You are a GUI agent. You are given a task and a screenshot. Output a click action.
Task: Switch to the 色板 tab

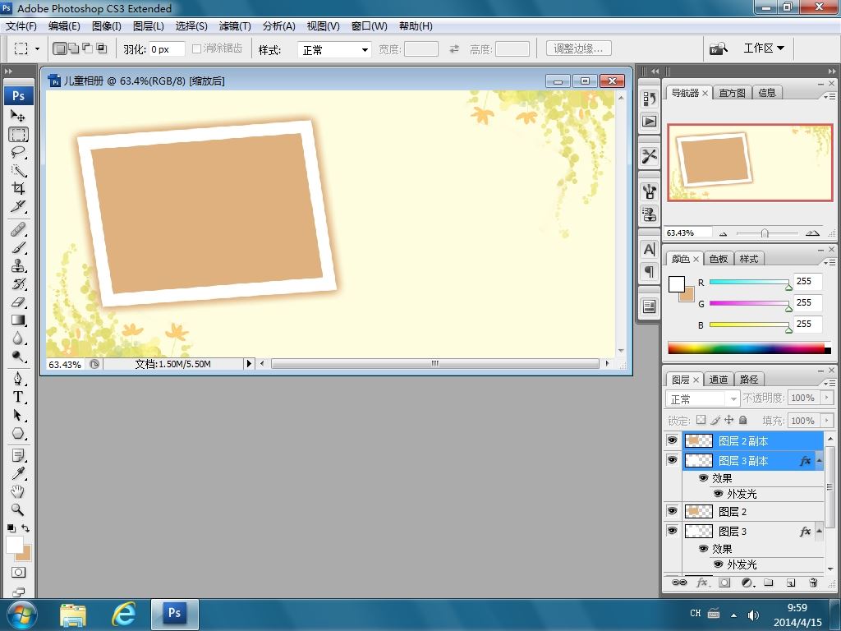click(x=718, y=259)
